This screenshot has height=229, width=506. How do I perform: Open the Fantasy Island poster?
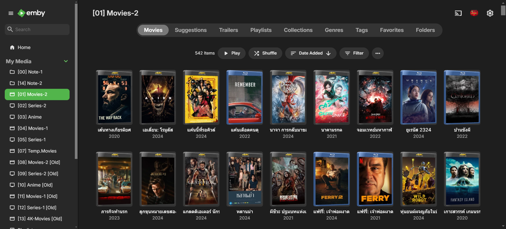click(462, 179)
